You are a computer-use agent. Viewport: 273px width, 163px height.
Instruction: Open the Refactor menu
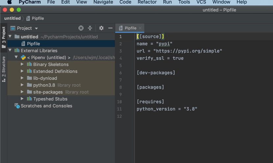[x=147, y=2]
